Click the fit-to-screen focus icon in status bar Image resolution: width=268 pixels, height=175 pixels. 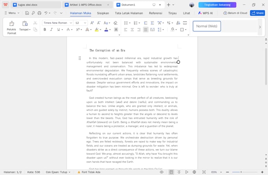point(204,172)
